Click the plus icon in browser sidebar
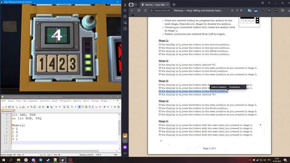290x163 pixels. (x=125, y=141)
